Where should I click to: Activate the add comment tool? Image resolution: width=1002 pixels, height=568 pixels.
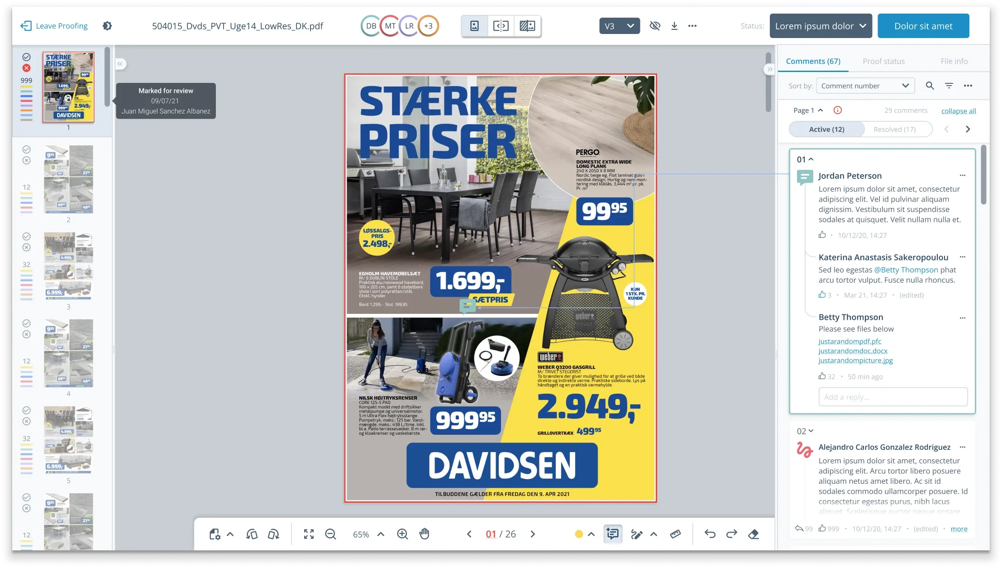click(x=613, y=534)
